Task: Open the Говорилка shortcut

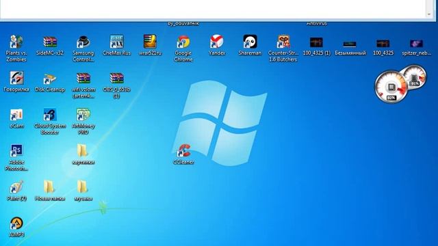Action: [x=16, y=79]
